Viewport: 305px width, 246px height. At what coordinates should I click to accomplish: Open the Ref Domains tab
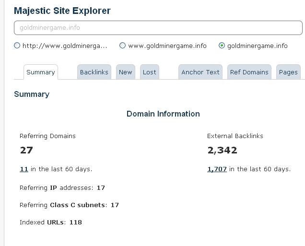249,72
